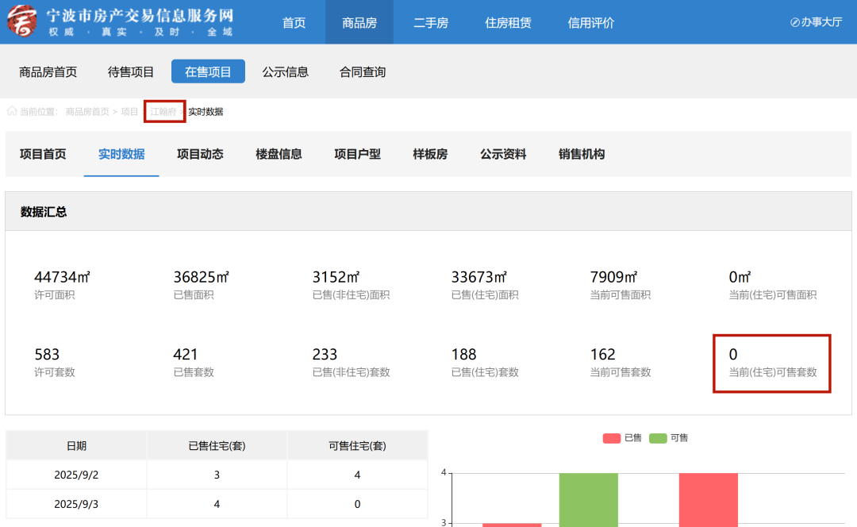
Task: Open the 合同查询 tab
Action: [363, 72]
